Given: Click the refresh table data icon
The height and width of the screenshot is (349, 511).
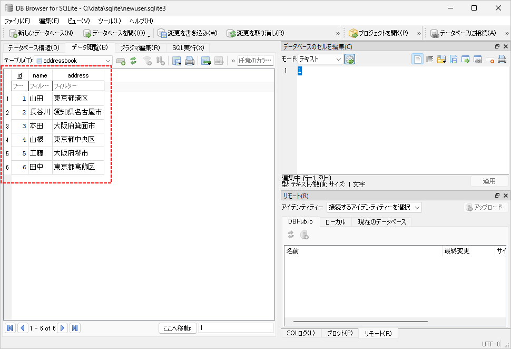Looking at the screenshot, I should [133, 61].
